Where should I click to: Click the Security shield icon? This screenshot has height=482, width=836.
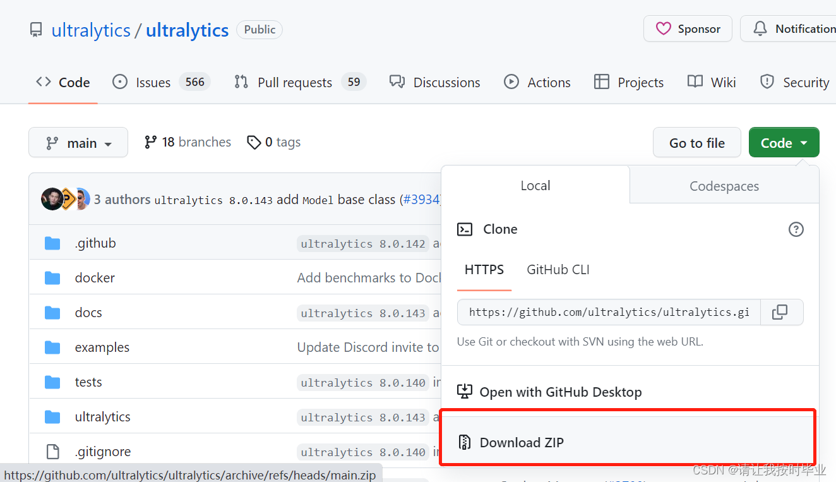tap(767, 81)
